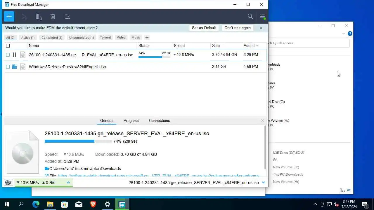Open the software-static download URL link
The image size is (374, 210).
pyautogui.click(x=159, y=176)
